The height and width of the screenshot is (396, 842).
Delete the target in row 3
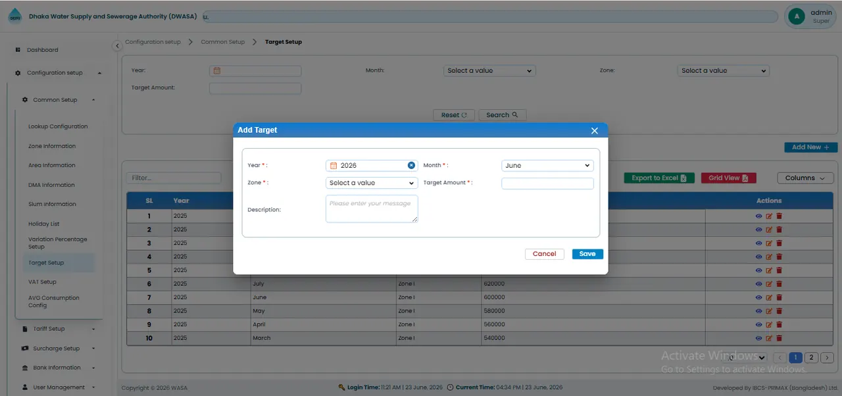tap(780, 243)
